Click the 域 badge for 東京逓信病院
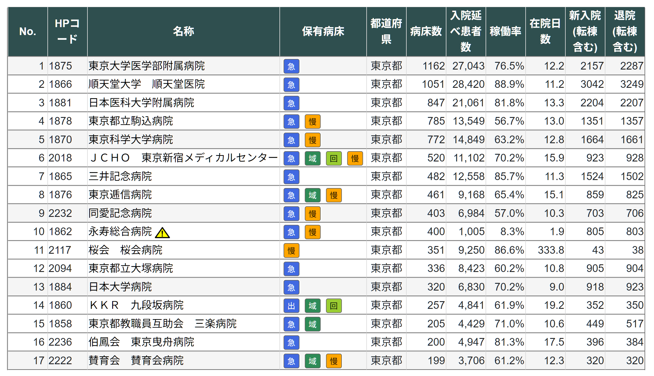This screenshot has height=376, width=654. 312,195
